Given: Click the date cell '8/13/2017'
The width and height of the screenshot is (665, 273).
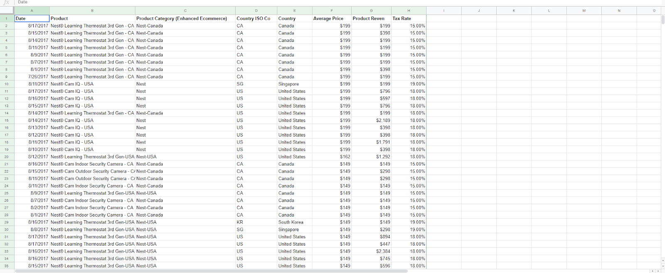Looking at the screenshot, I should (32, 128).
